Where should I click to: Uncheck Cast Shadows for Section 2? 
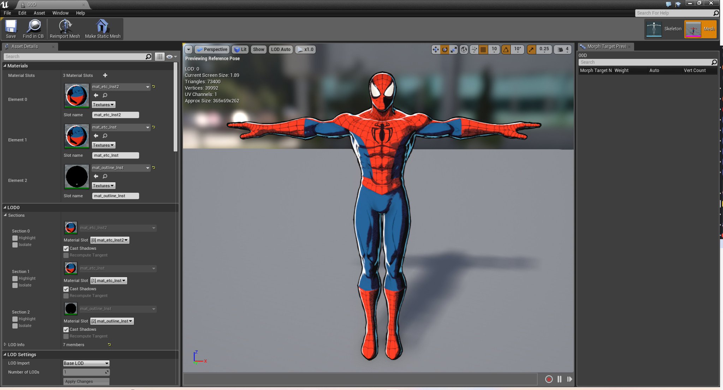(66, 330)
